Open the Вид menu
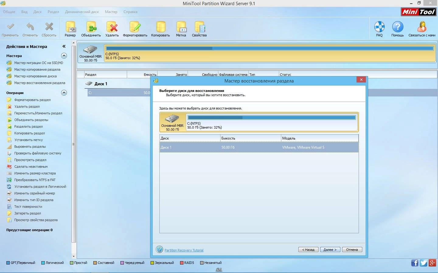The image size is (438, 273). coord(24,12)
